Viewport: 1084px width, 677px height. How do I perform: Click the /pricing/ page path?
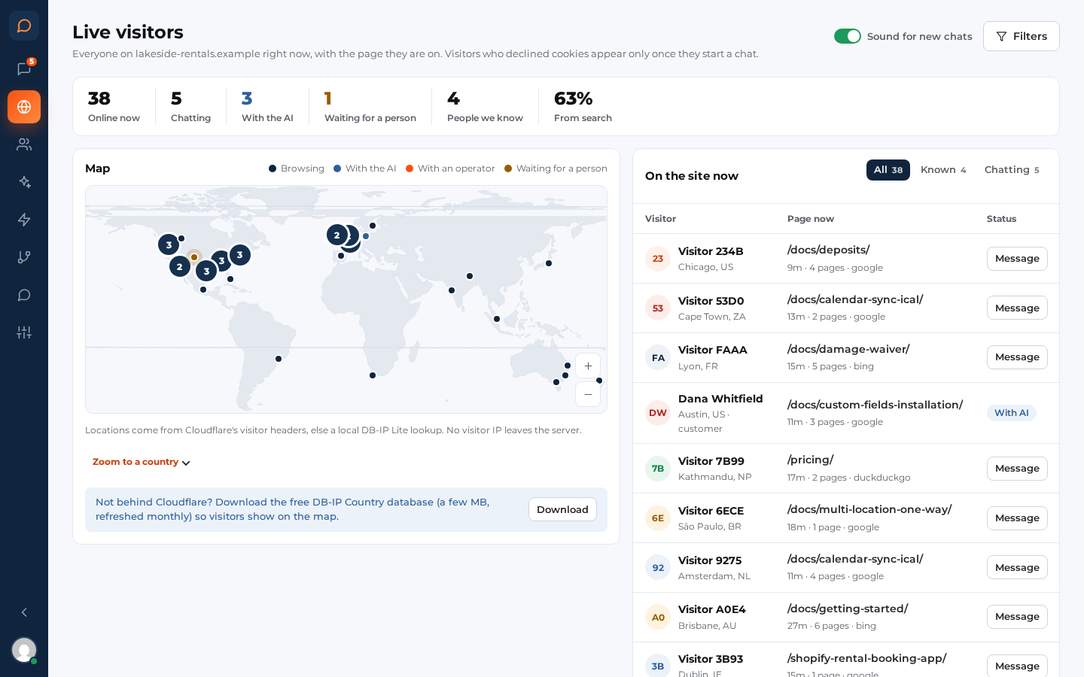[x=810, y=460]
